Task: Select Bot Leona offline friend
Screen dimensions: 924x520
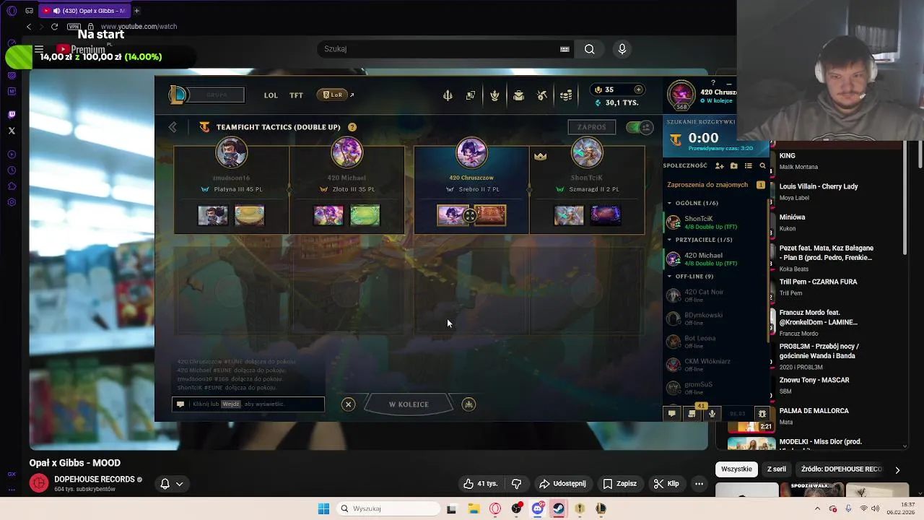Action: coord(715,342)
